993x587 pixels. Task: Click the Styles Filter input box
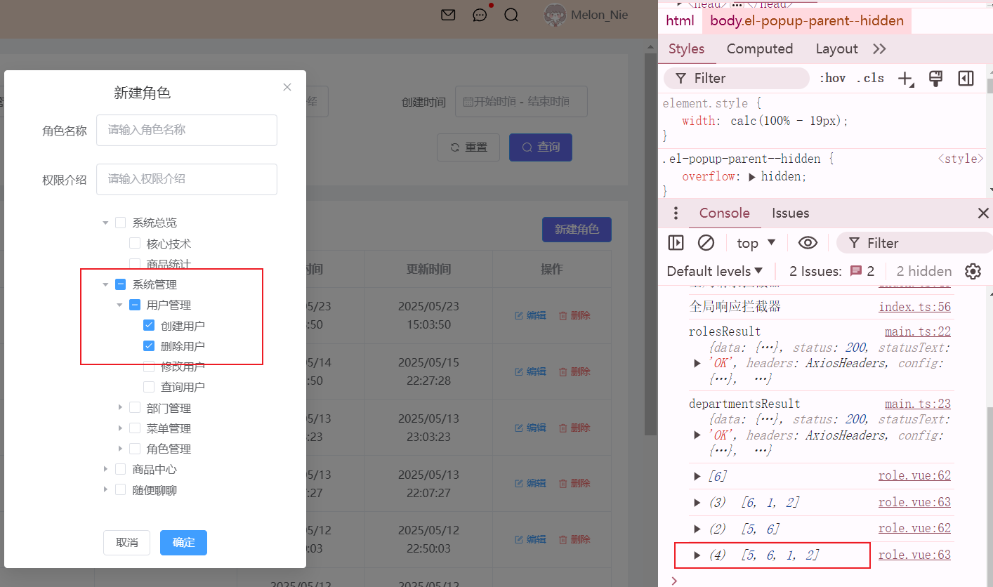tap(736, 78)
